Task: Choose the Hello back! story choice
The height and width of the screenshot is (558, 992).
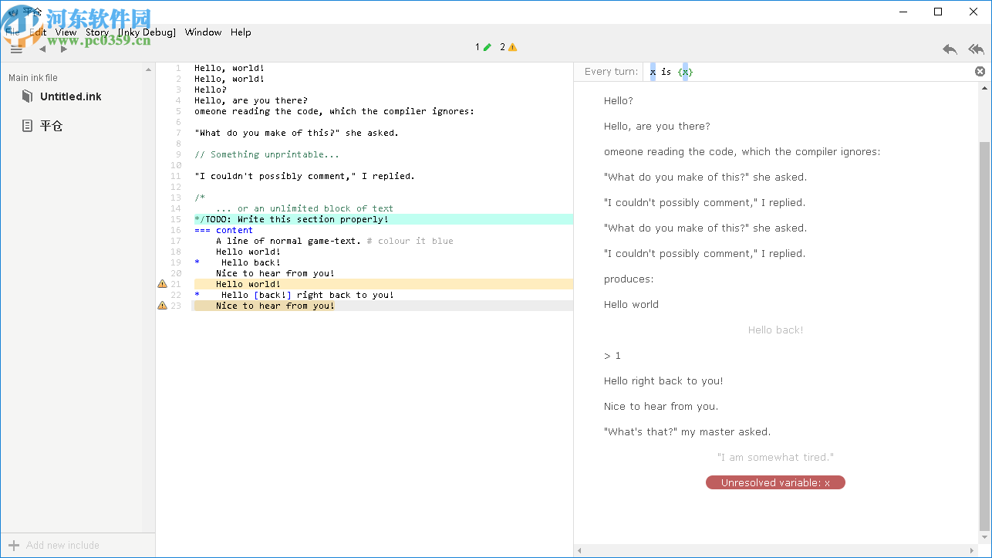Action: (x=775, y=330)
